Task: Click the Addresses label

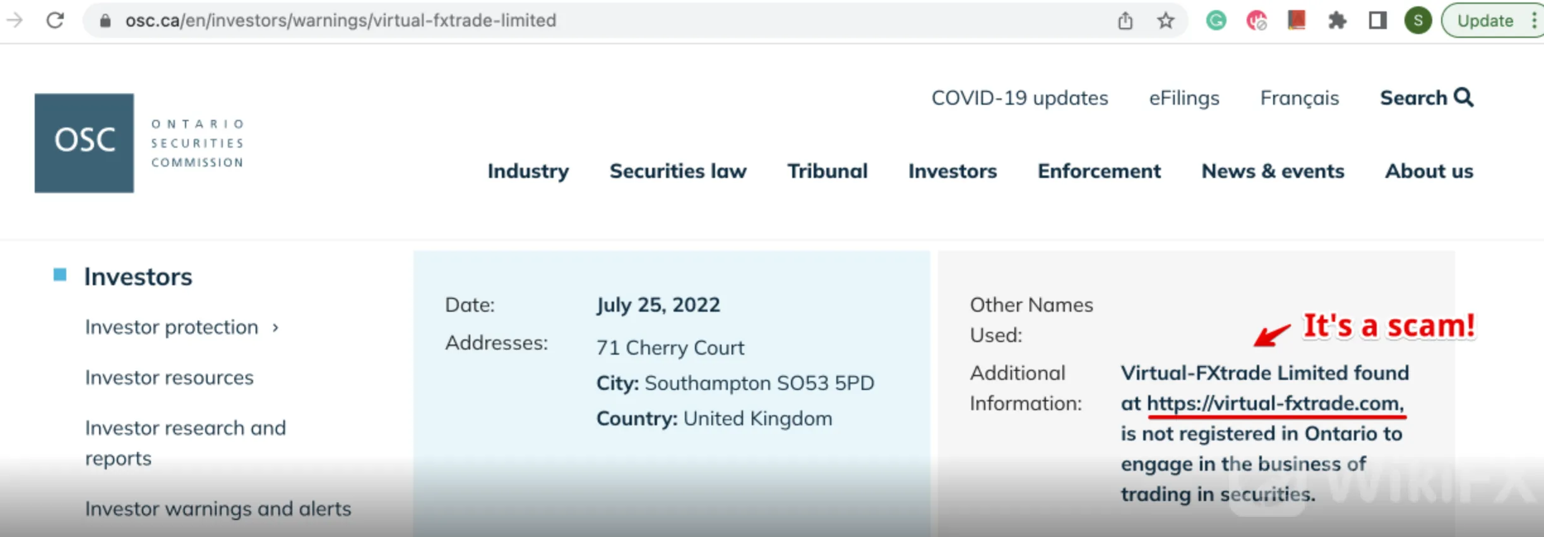Action: pyautogui.click(x=496, y=343)
